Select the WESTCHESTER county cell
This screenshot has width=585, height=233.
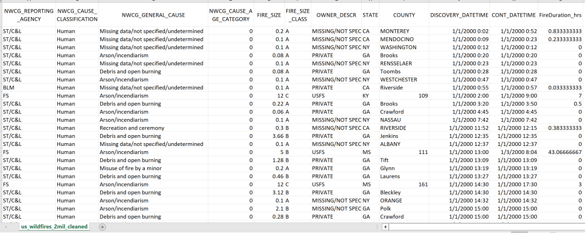(x=398, y=79)
